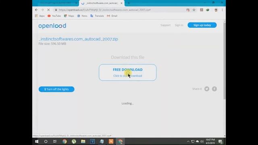
Task: Open the notification center icon
Action: 221,141
